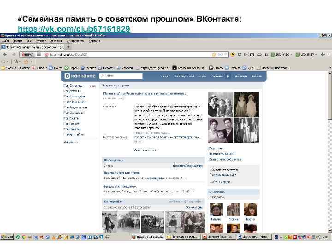Click помощь in VK top navigation

[x=241, y=76]
